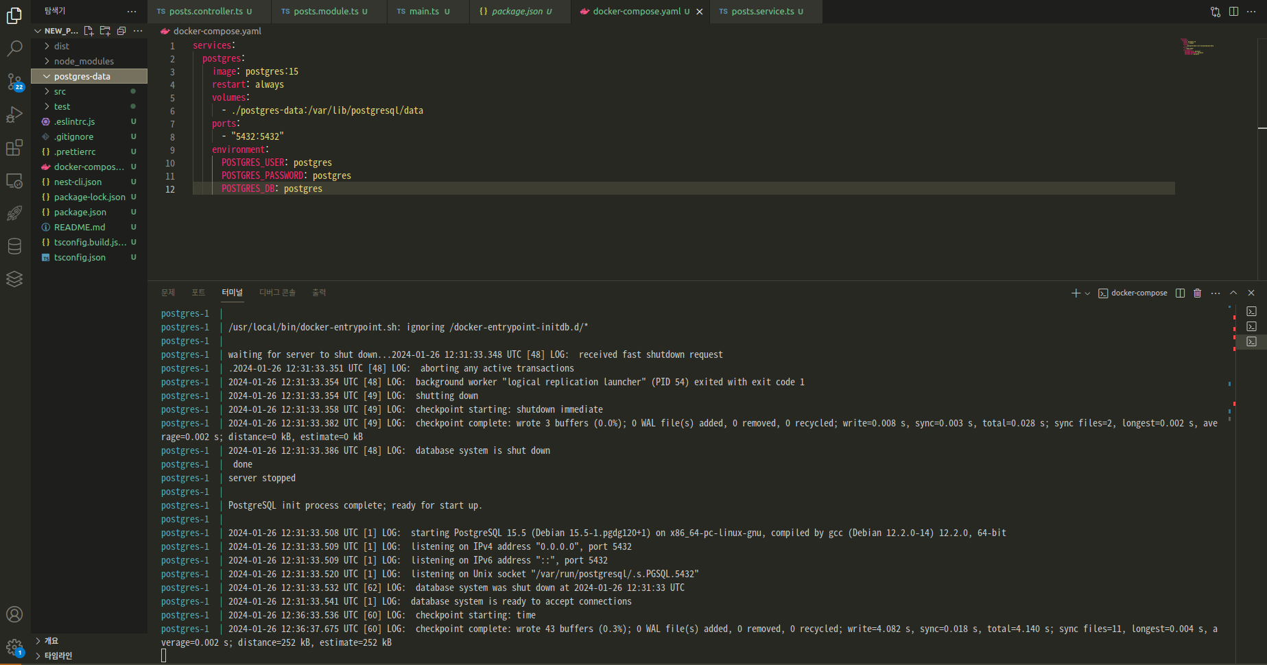Select the second terminal in terminal list

(1251, 326)
